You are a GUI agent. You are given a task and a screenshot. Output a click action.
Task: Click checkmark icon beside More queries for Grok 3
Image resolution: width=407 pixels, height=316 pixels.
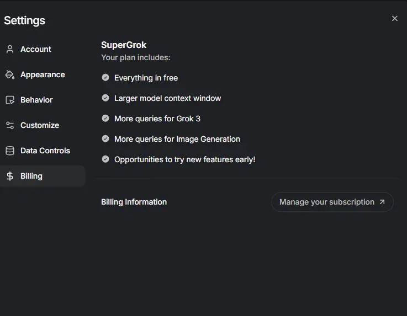click(x=105, y=119)
